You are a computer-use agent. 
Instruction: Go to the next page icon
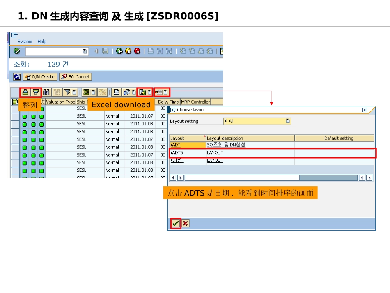tap(201, 51)
